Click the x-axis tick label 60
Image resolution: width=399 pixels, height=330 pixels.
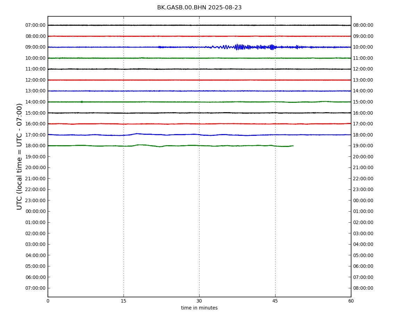(351, 301)
